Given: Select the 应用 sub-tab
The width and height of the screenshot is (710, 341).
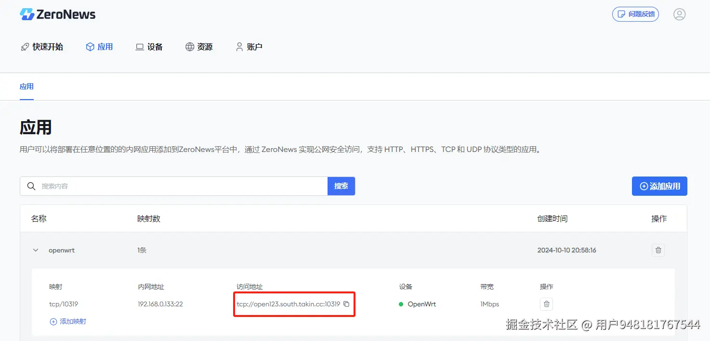Looking at the screenshot, I should [26, 87].
